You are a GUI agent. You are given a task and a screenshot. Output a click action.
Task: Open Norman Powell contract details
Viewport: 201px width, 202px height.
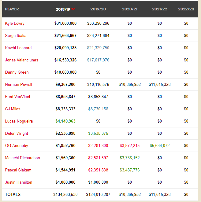(19, 85)
